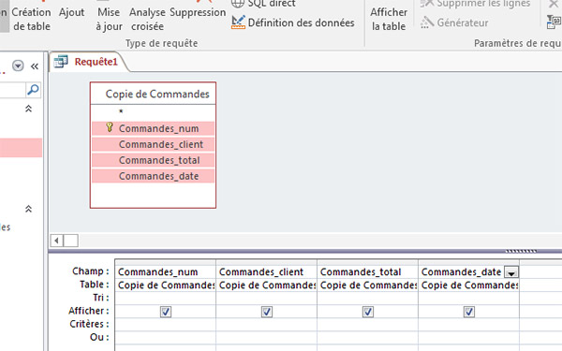Uncheck Afficher for Commandes_date

point(469,312)
